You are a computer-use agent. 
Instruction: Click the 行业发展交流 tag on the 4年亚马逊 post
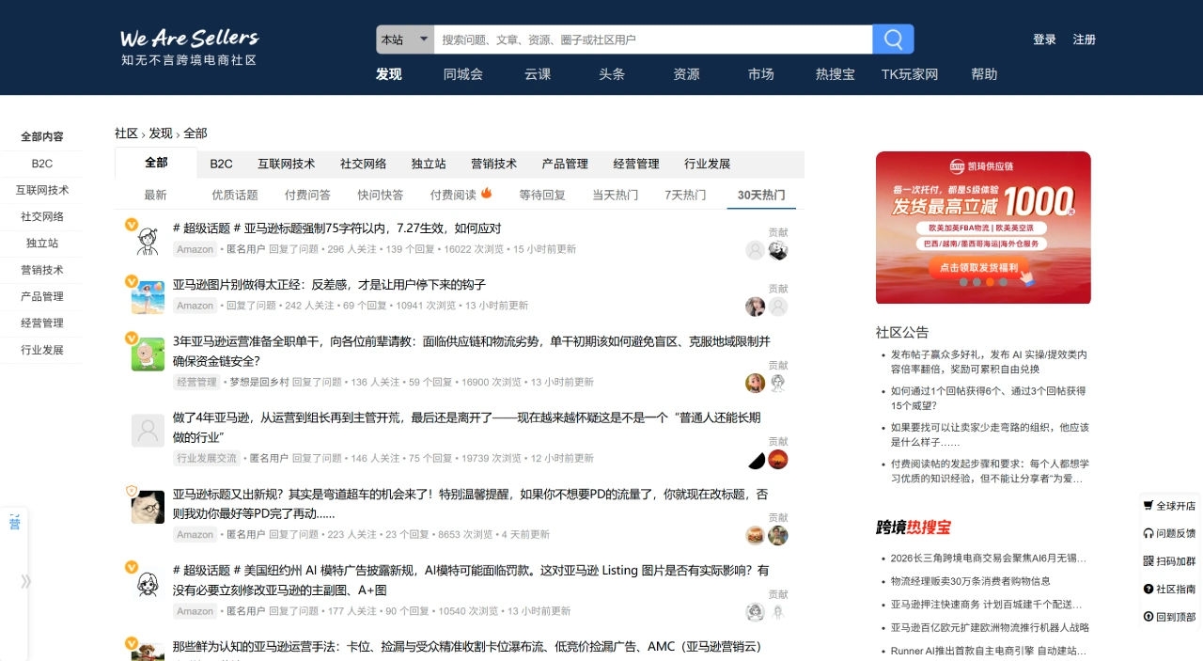tap(208, 458)
